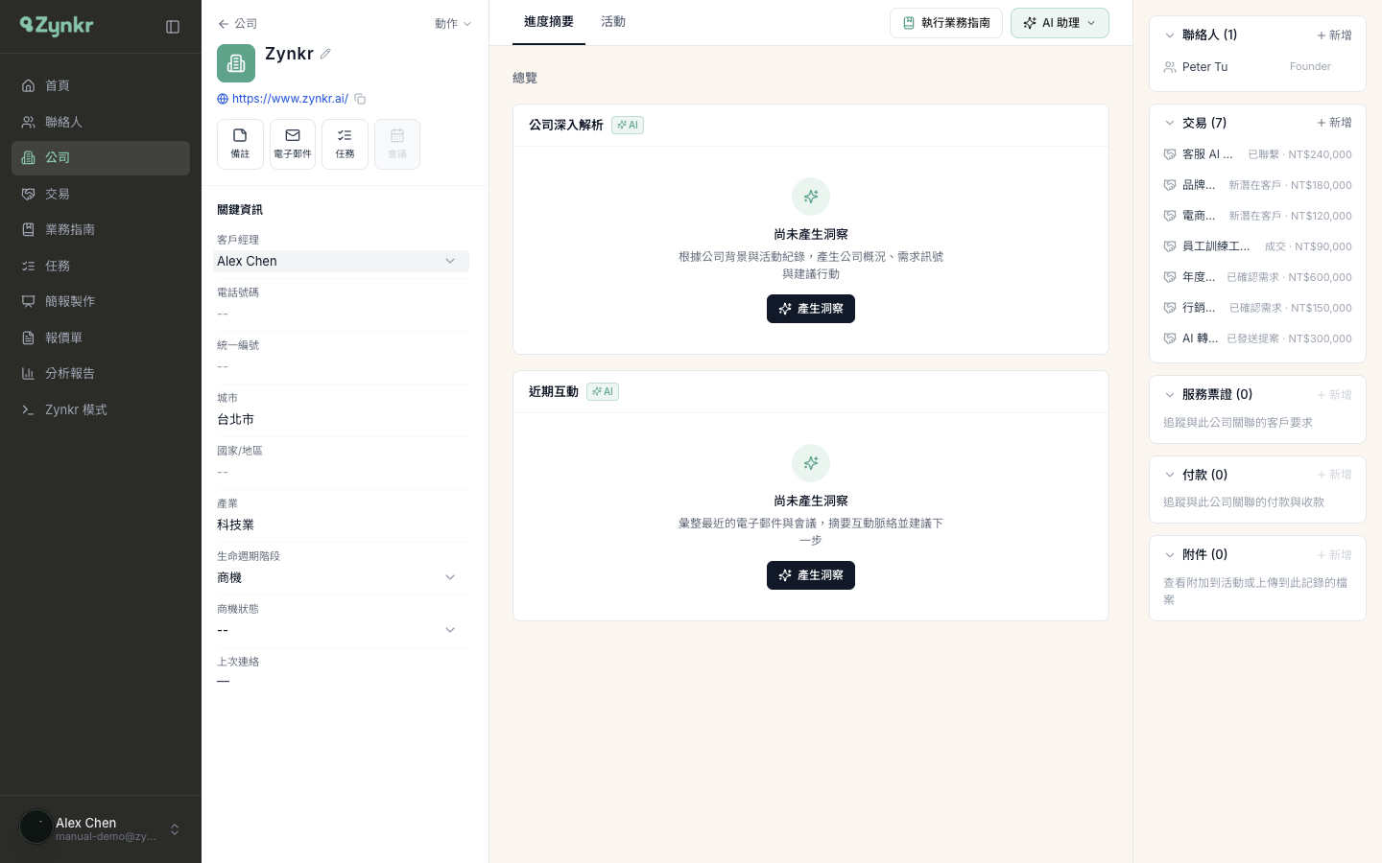Open 業務指南 in the sidebar
This screenshot has height=863, width=1382.
[101, 229]
